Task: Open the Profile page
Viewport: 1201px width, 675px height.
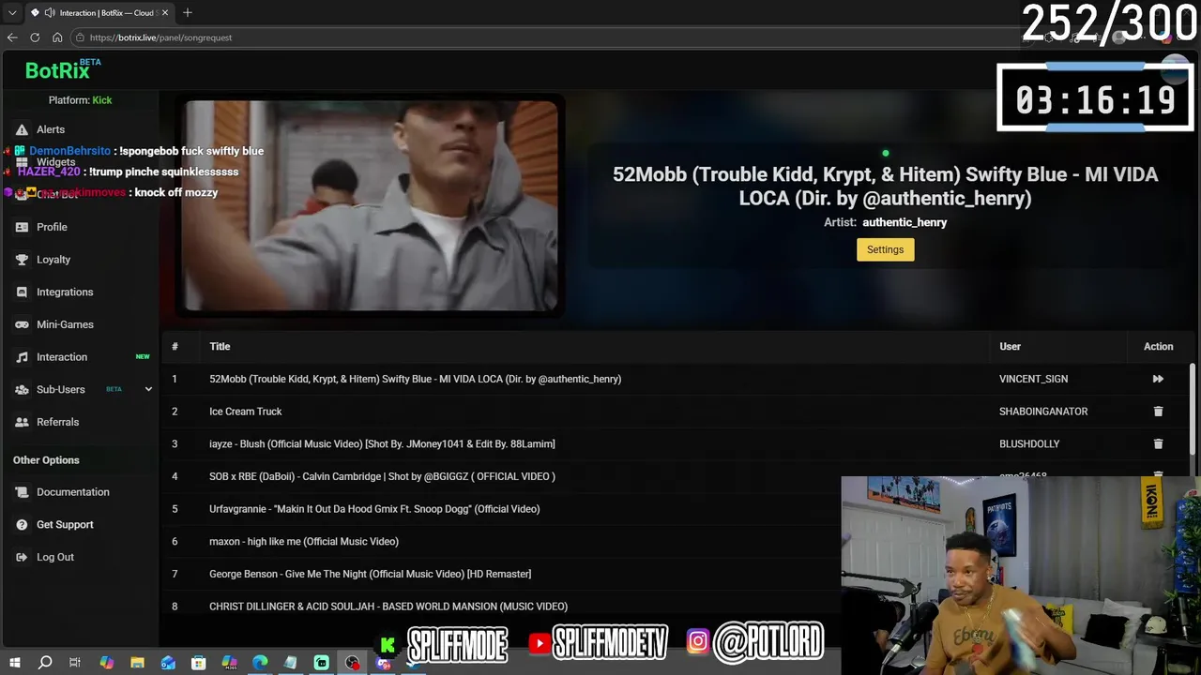Action: pos(52,227)
